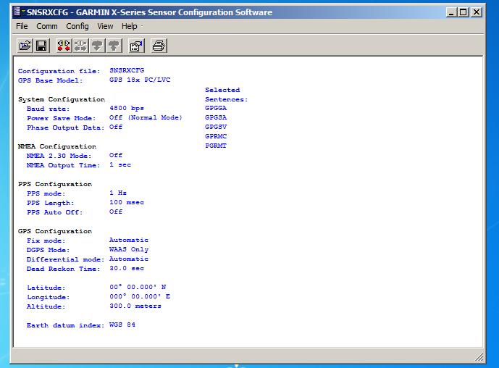Click the NMEA Output Time '1 sec' value
The width and height of the screenshot is (499, 368).
120,164
